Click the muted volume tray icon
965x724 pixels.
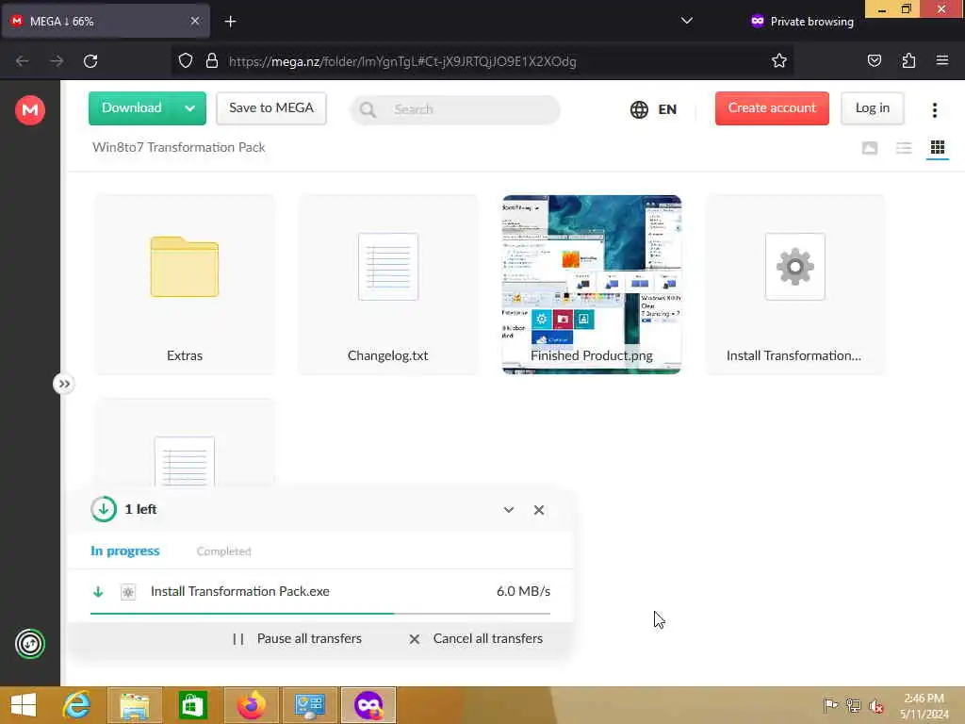point(875,705)
